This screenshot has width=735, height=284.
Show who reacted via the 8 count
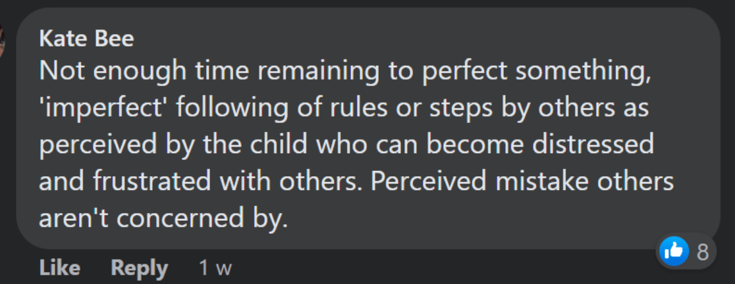[703, 252]
